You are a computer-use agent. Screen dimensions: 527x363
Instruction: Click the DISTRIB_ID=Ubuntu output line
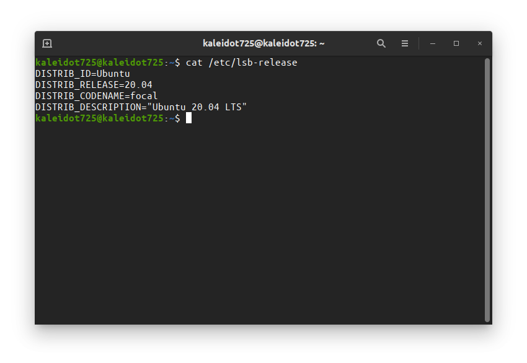82,74
